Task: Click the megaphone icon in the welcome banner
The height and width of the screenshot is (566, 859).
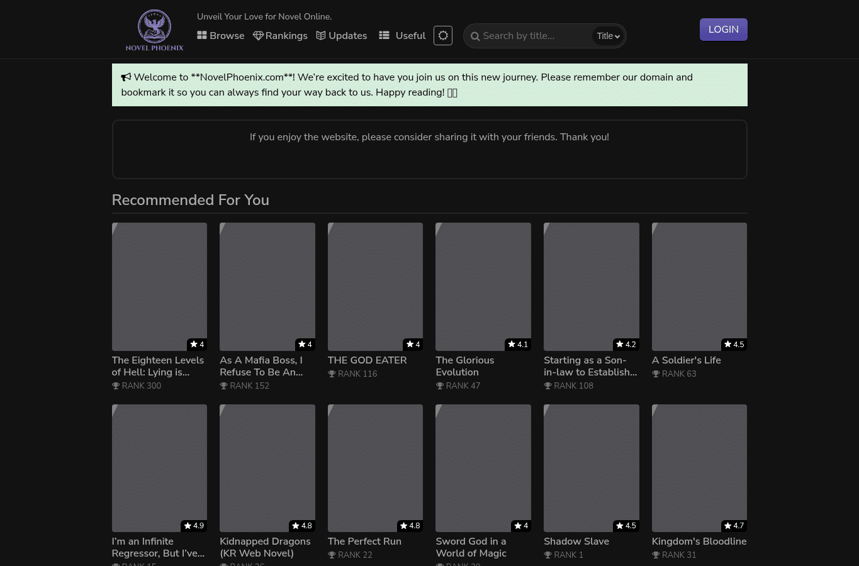Action: (x=126, y=77)
